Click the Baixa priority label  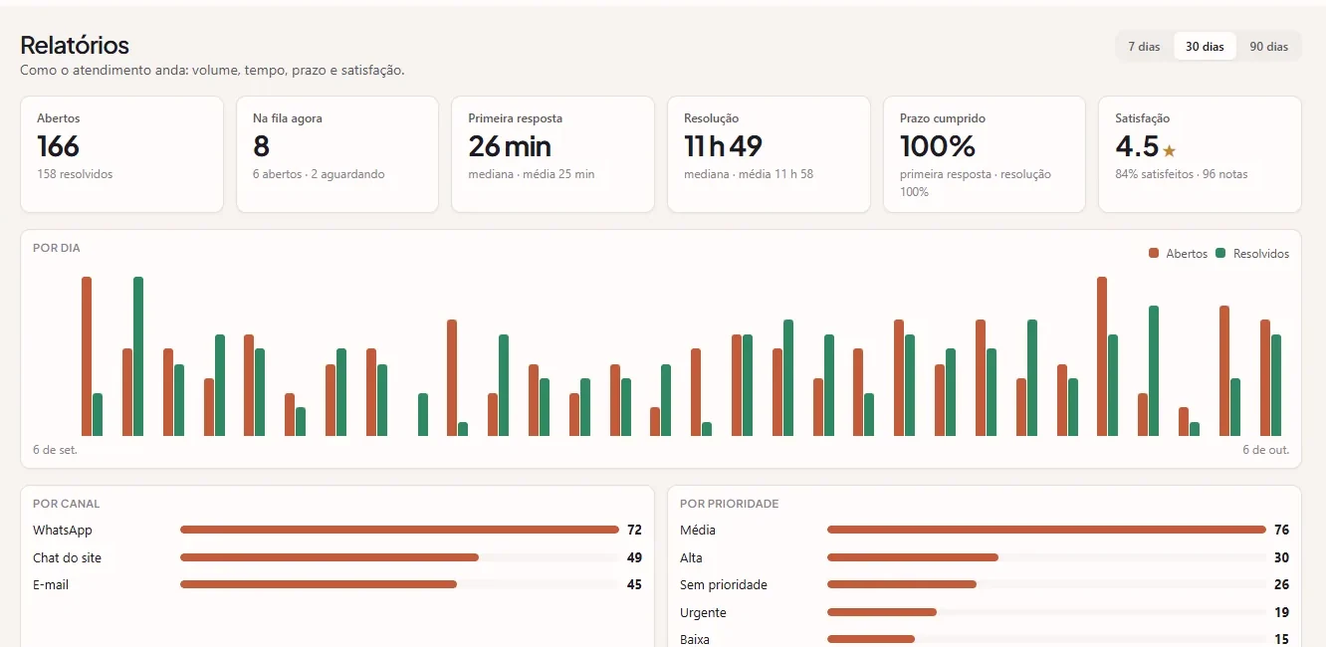[x=695, y=639]
